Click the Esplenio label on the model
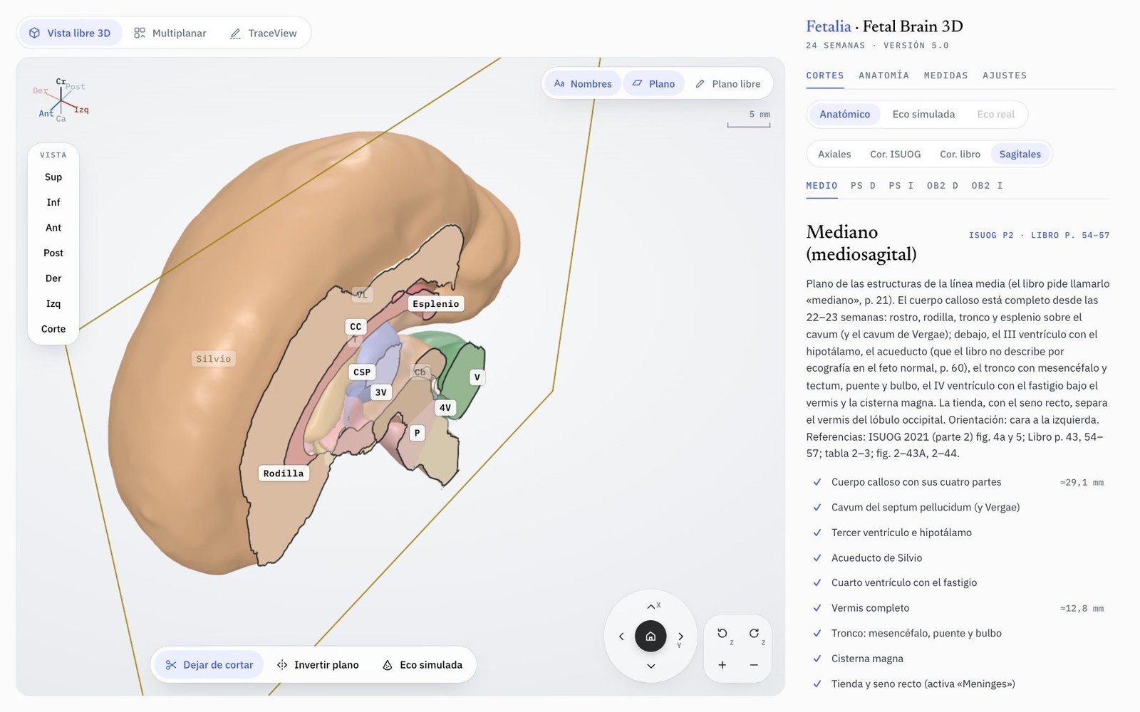 436,304
